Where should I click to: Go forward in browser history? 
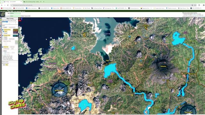5,5
